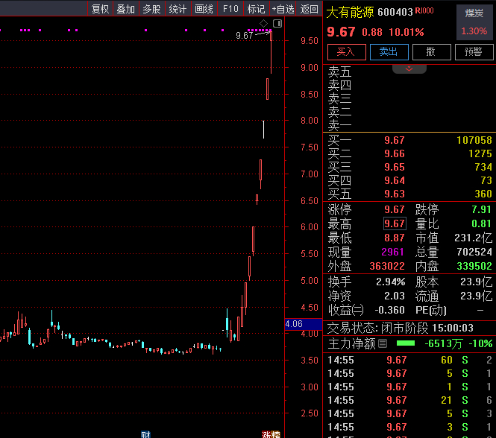Screen dimensions: 496x438
Task: Click the 最低 value 8.87
Action: point(395,238)
